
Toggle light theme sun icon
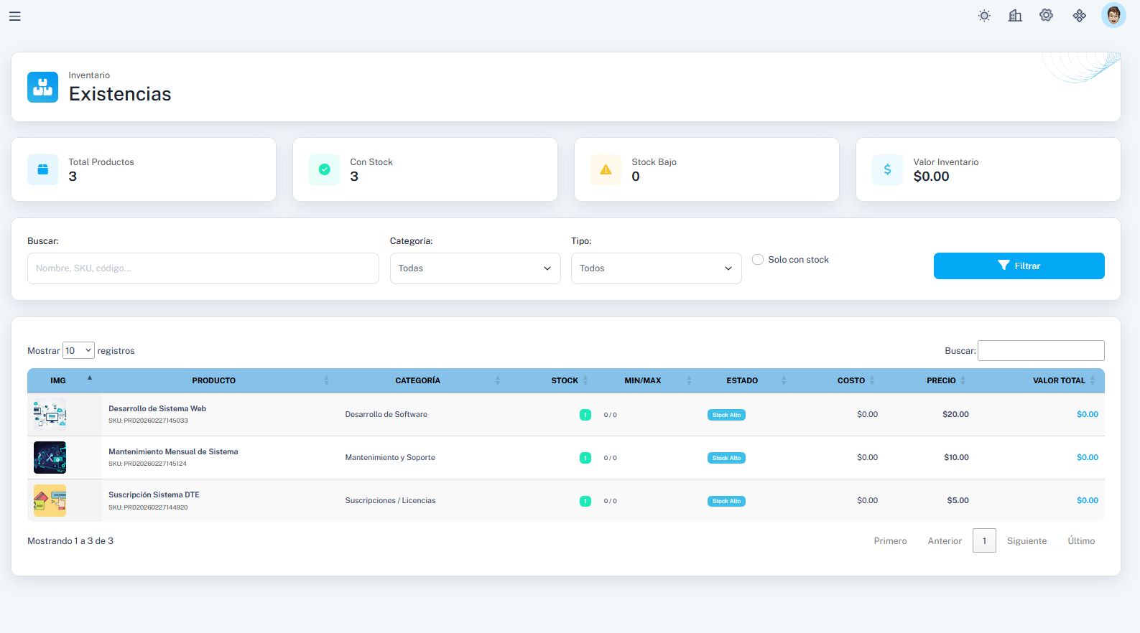984,16
